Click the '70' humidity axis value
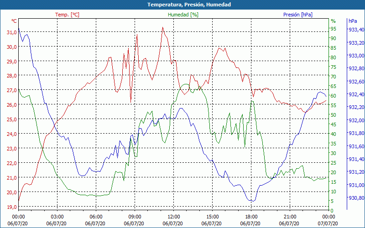Viewport: 365px width, 228px height. pos(334,77)
